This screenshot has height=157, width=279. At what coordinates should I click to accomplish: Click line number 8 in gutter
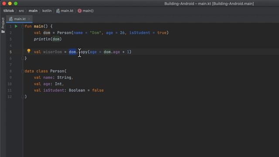10,71
